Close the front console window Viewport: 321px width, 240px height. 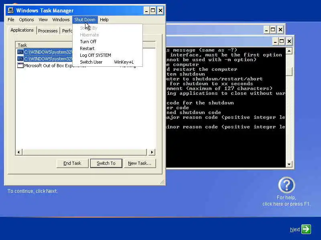click(289, 42)
